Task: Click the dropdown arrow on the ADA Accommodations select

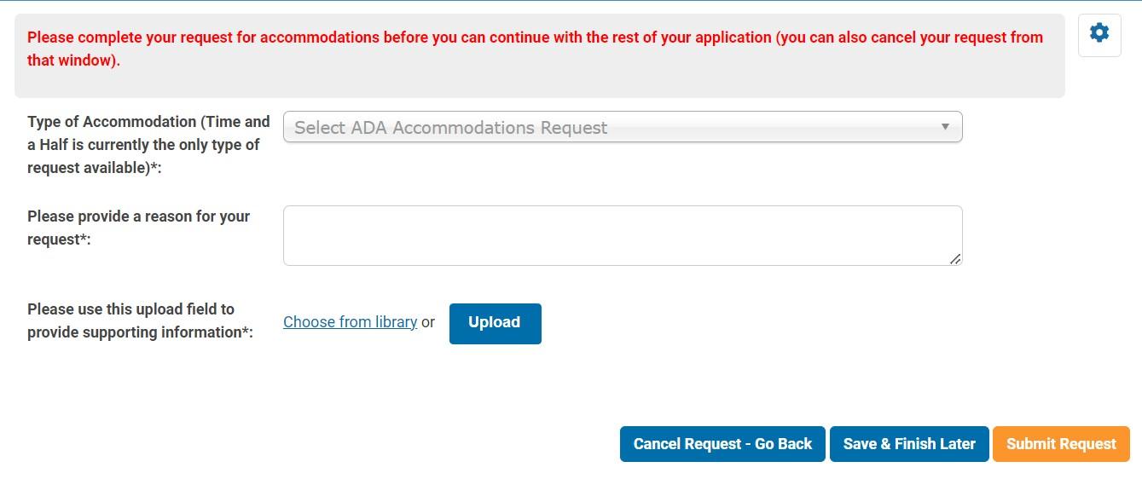Action: (945, 127)
